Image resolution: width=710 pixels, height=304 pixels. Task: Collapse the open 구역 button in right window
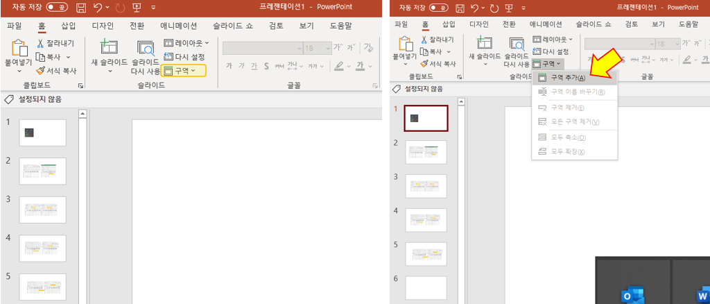[548, 64]
